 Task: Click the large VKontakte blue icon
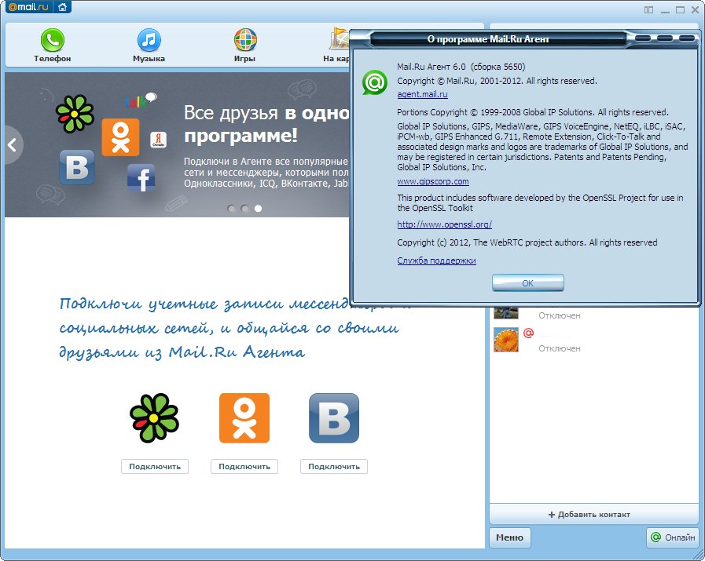[333, 418]
